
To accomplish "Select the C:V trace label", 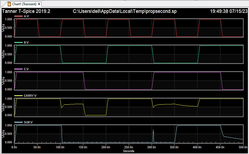I will tap(26, 69).
